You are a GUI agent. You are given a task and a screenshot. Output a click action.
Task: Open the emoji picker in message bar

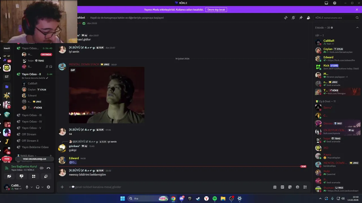[298, 187]
